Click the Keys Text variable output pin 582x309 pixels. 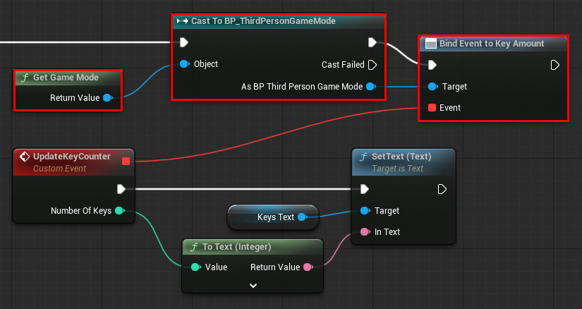pyautogui.click(x=302, y=217)
